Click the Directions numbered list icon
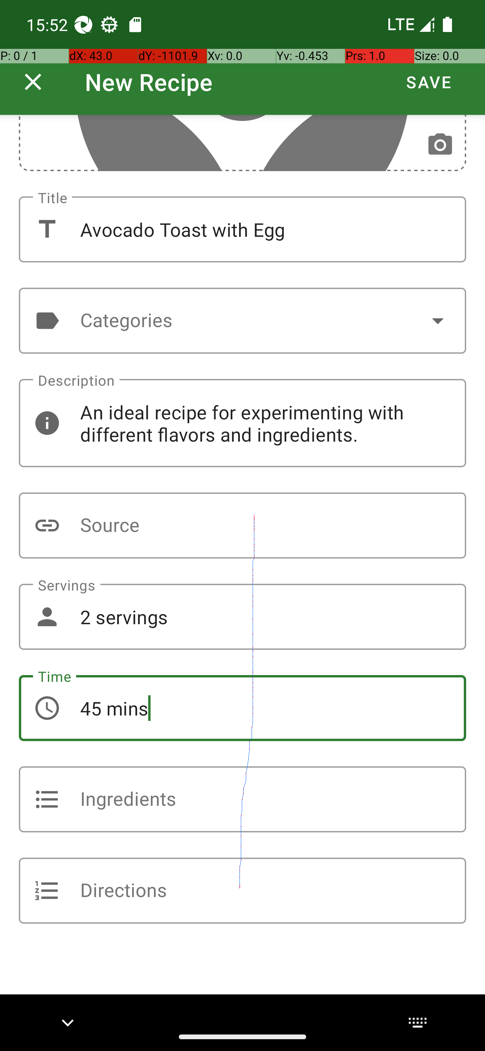 [x=47, y=891]
